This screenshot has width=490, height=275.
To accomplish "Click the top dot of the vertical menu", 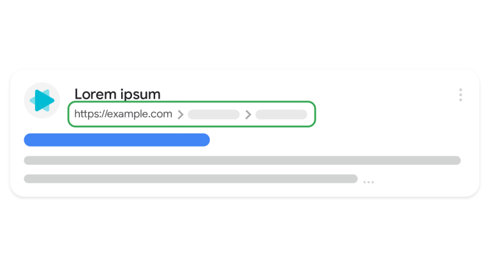I will [460, 90].
